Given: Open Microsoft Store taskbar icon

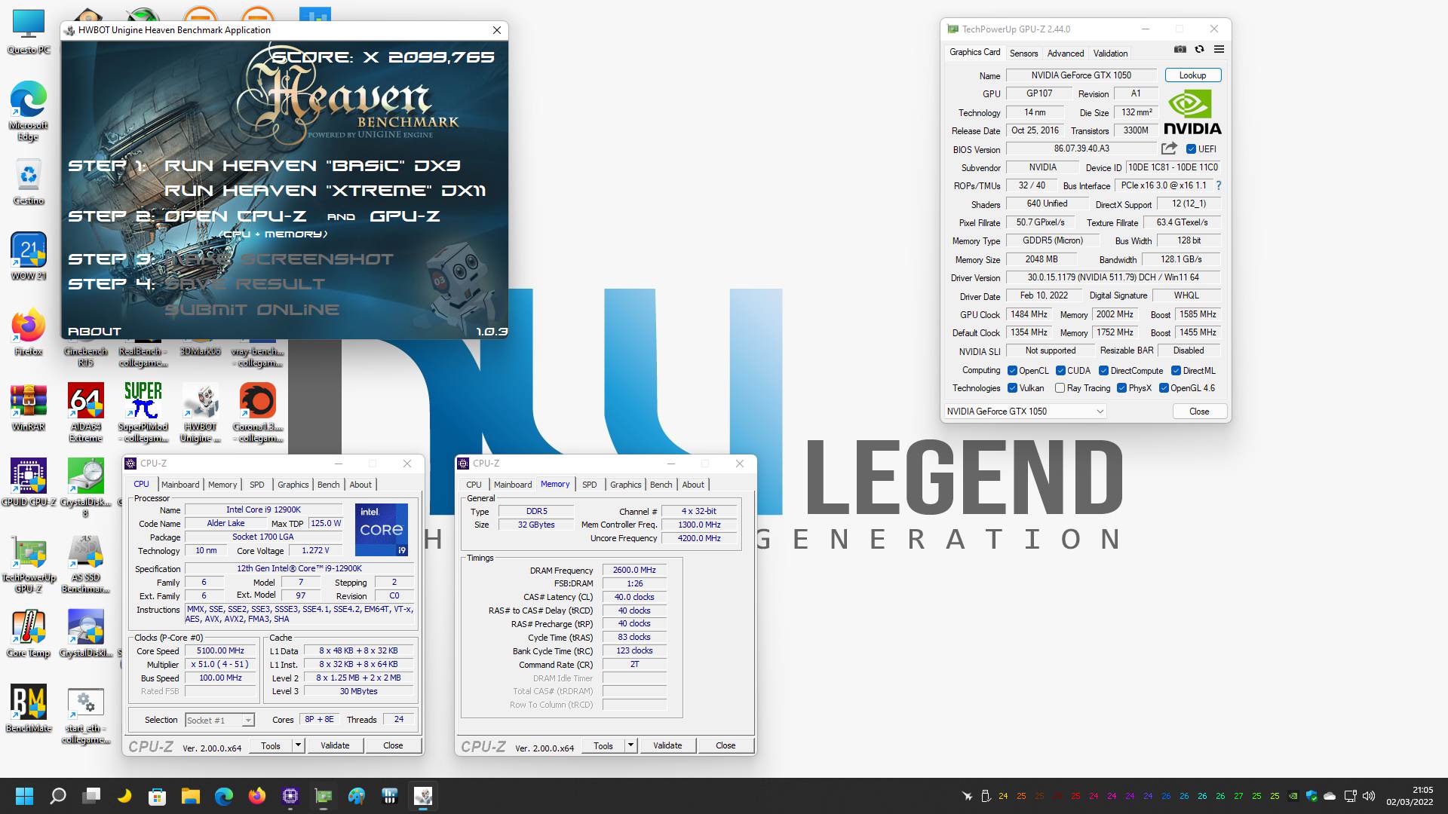Looking at the screenshot, I should [157, 796].
